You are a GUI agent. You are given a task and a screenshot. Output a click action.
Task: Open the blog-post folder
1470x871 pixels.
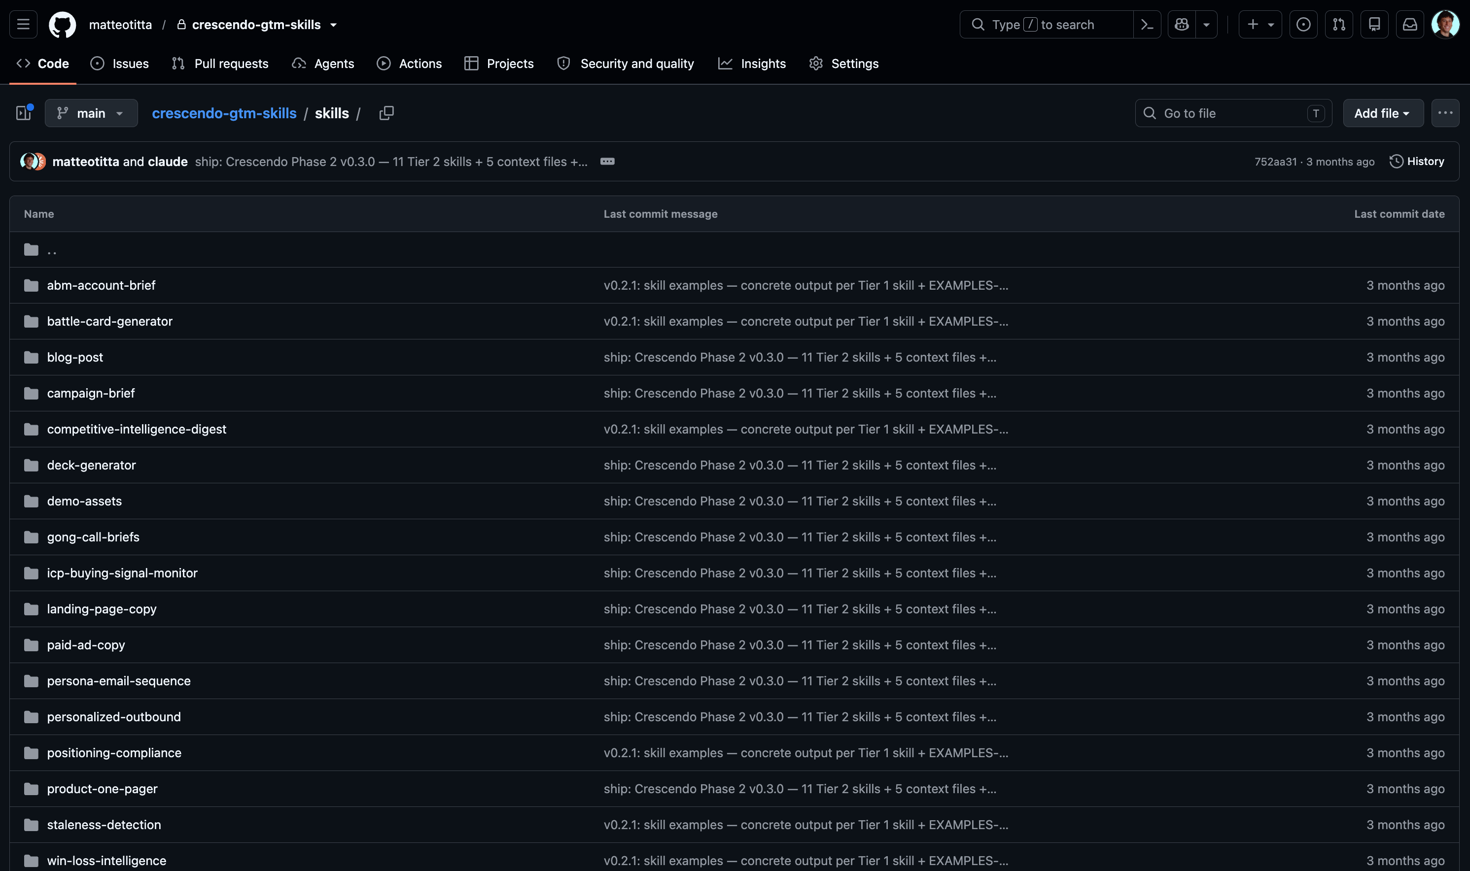[75, 358]
